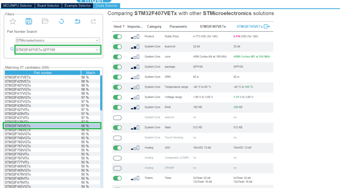This screenshot has width=340, height=188.
Task: Select STM32F405VGTx in candidates list
Action: click(52, 186)
